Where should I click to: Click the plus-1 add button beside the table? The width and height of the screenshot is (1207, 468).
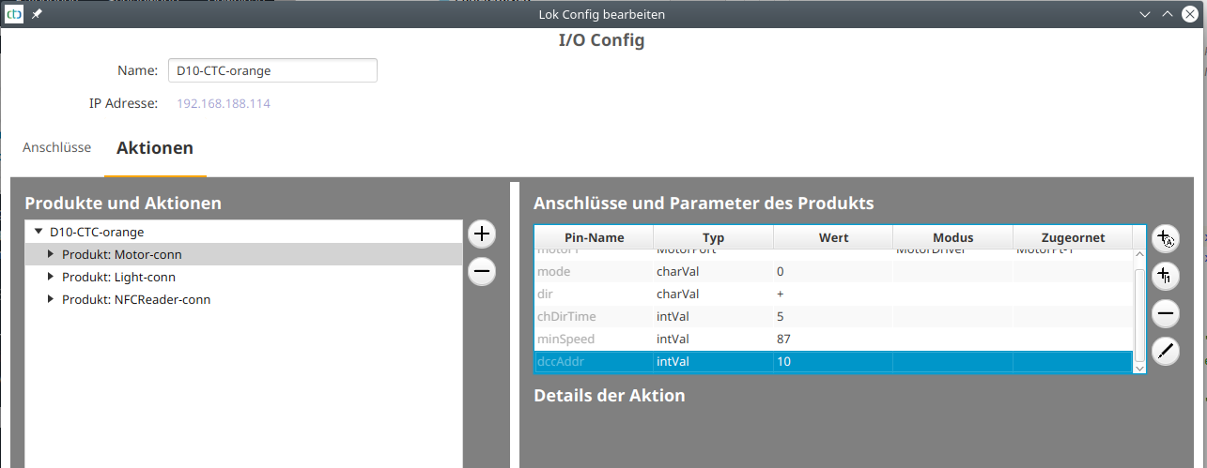1165,276
